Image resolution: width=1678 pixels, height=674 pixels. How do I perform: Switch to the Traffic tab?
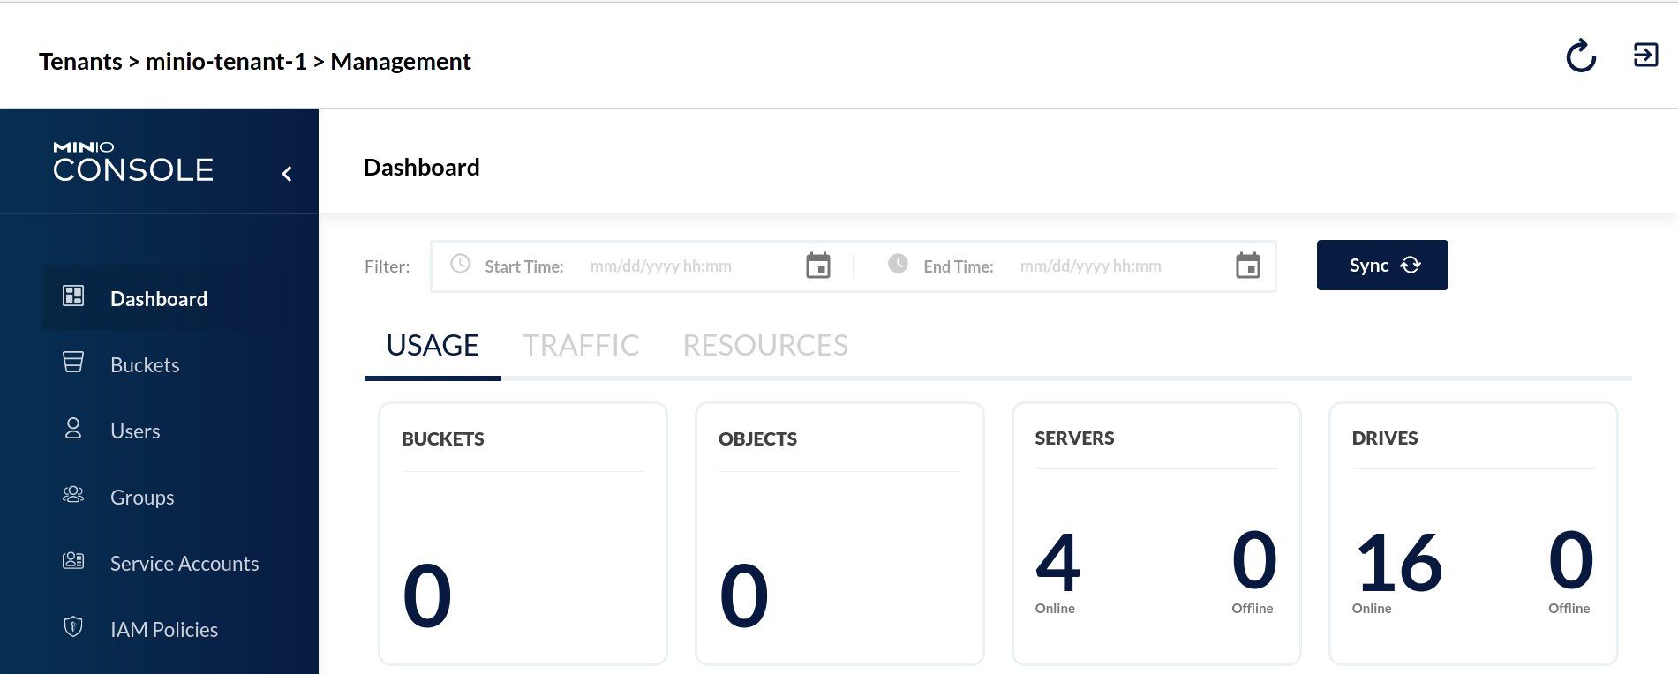coord(580,345)
